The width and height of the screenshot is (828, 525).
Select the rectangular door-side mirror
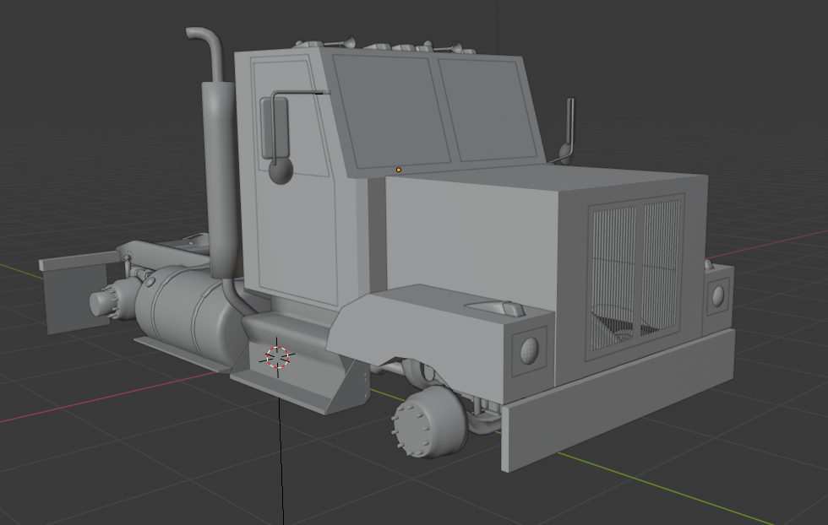(275, 128)
